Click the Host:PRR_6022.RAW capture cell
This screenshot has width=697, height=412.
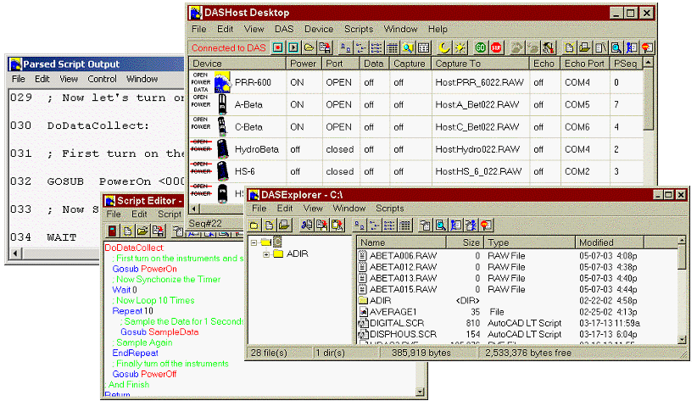[x=479, y=82]
